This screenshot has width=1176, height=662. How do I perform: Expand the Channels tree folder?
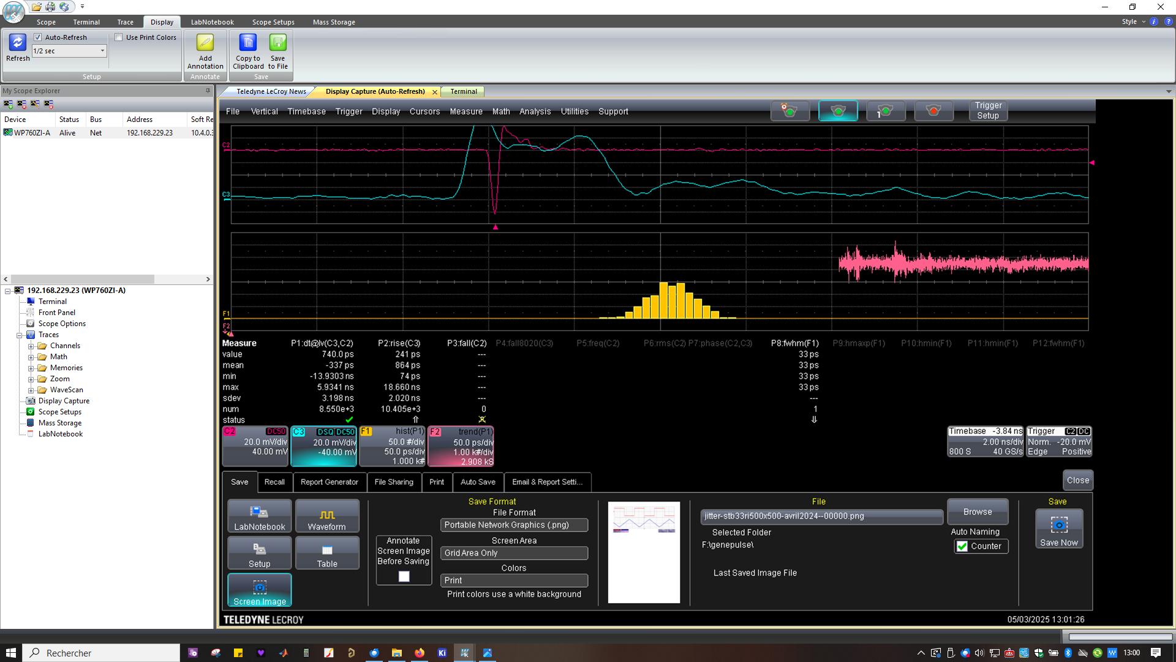click(31, 346)
